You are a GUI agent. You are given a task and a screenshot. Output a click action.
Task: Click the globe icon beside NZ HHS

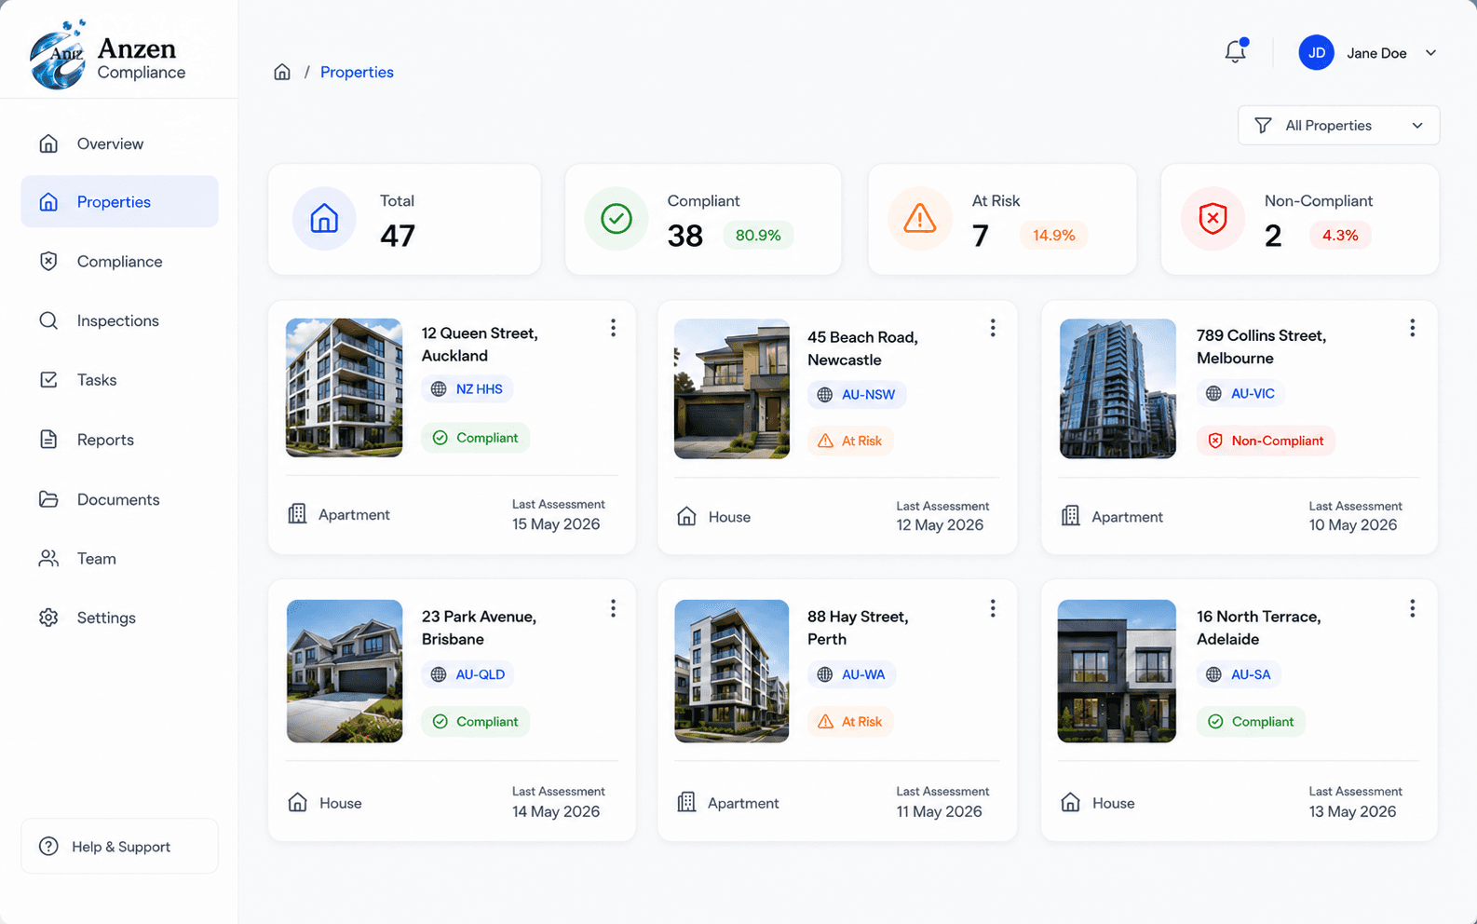439,389
